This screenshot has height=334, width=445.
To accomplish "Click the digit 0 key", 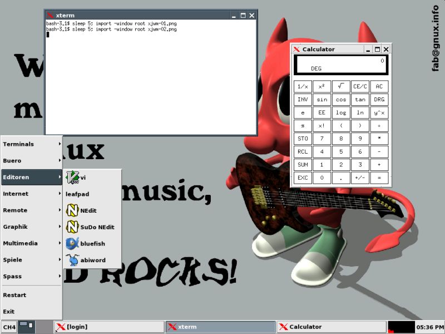I will (322, 178).
